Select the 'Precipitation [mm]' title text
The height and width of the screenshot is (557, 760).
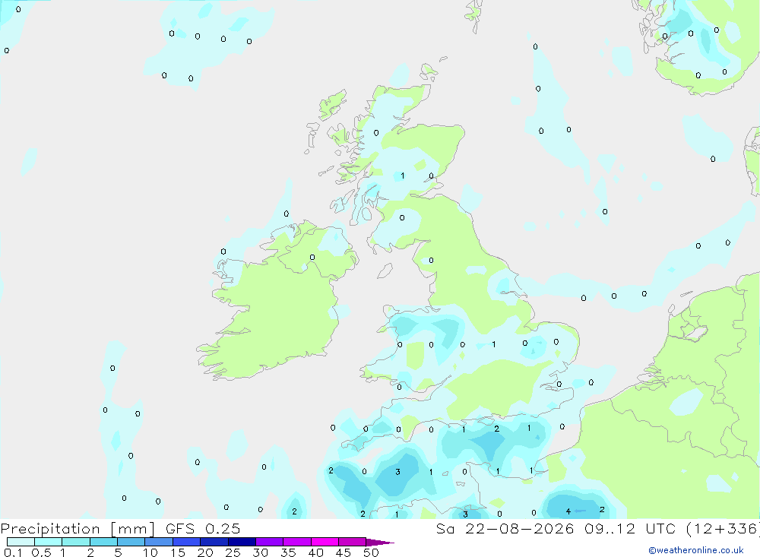[78, 529]
